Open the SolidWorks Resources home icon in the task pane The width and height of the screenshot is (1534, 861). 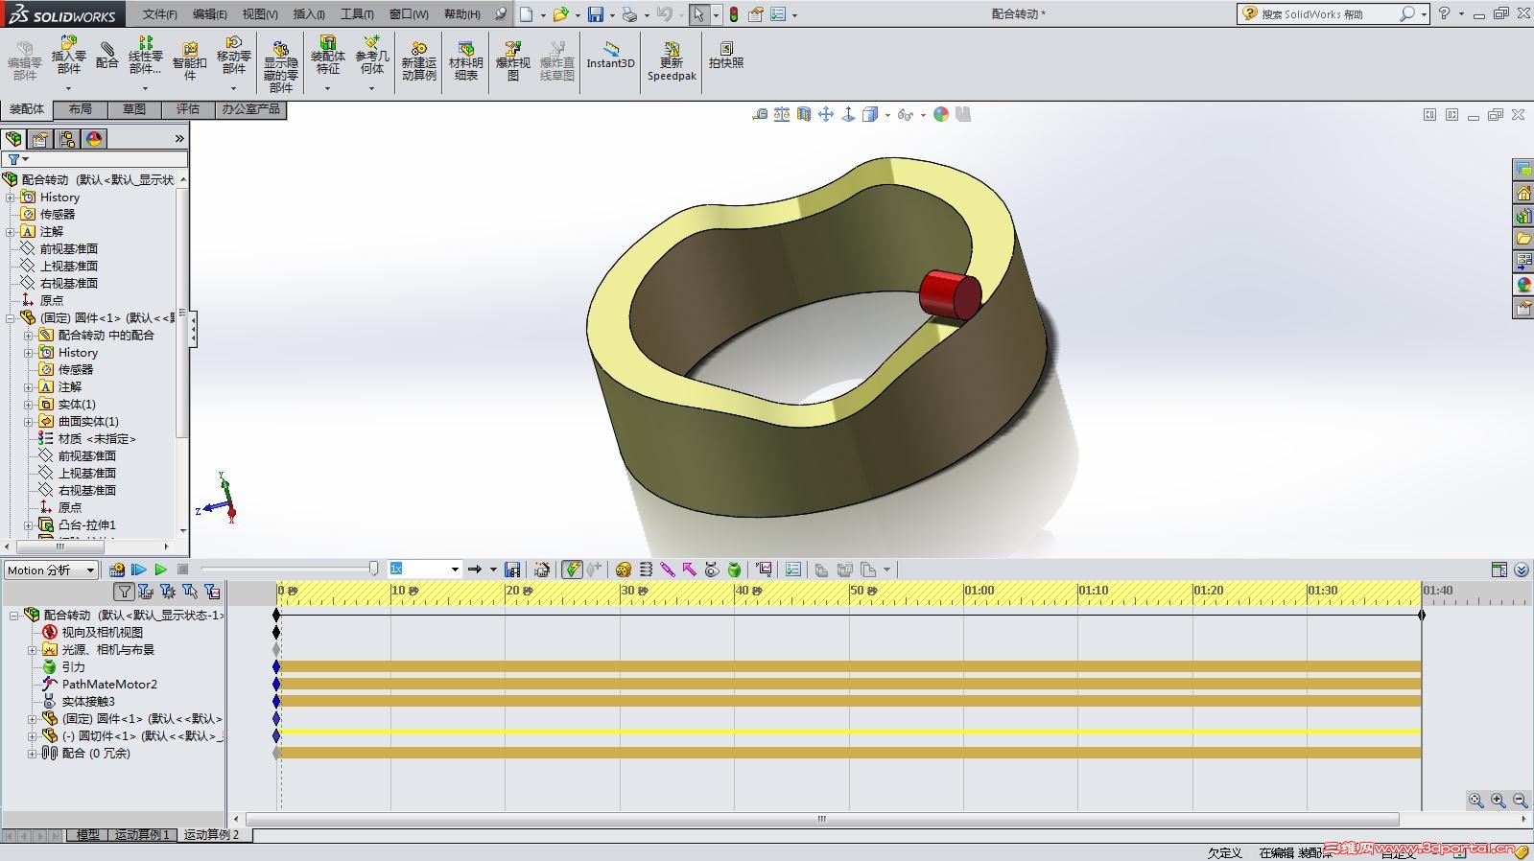1523,193
